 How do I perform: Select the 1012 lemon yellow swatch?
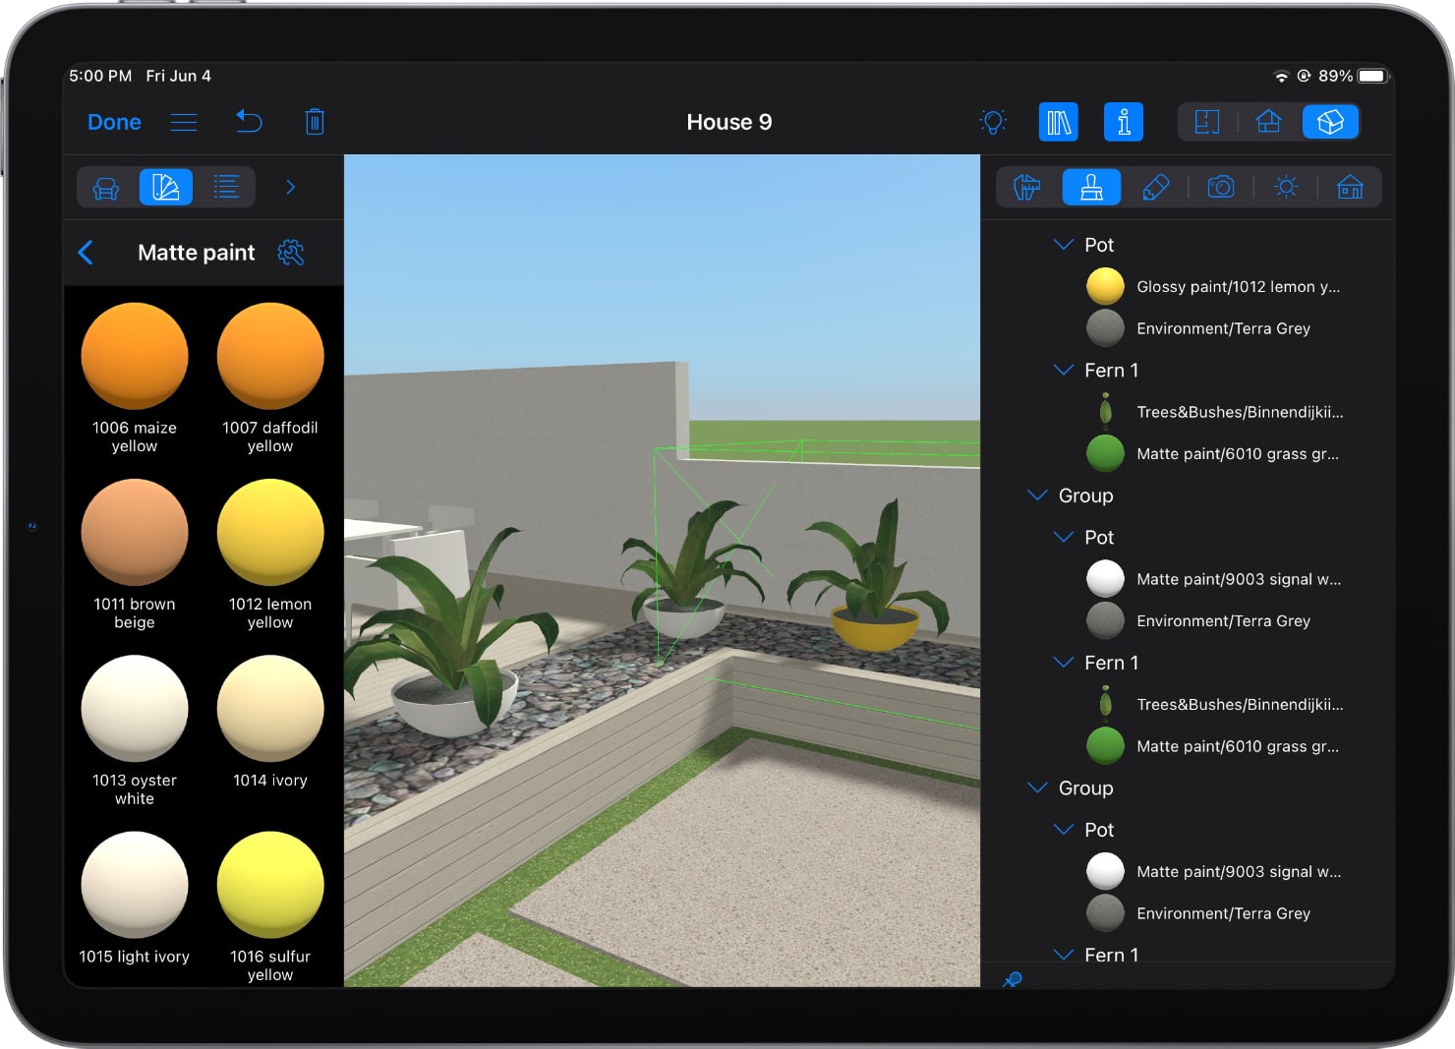[x=270, y=531]
